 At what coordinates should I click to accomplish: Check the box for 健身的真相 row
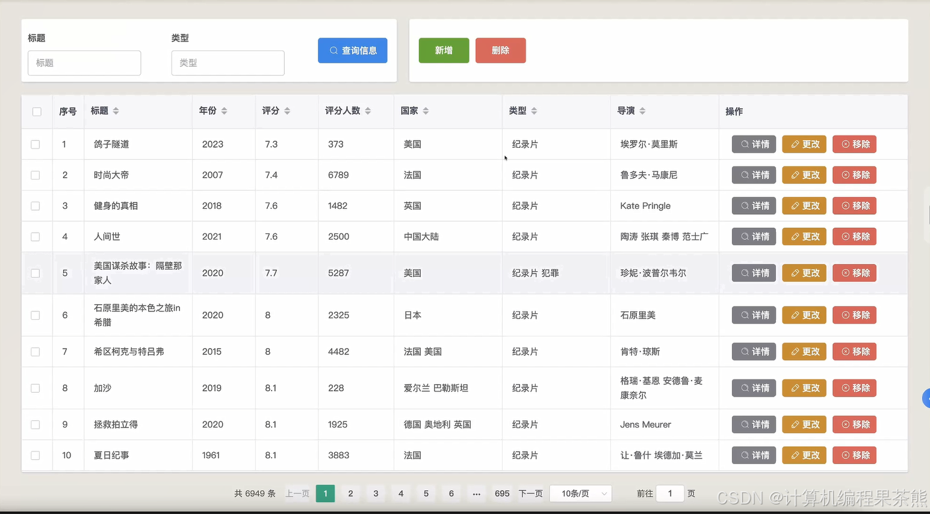coord(36,206)
